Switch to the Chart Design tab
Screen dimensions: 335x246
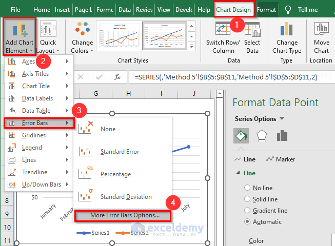click(233, 10)
